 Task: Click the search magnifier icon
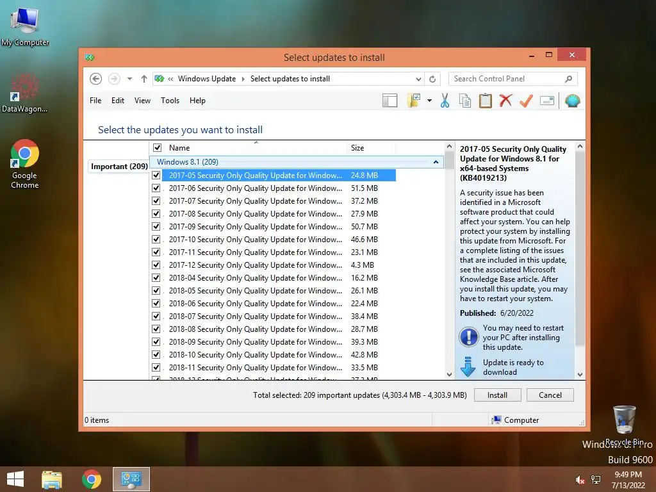[x=569, y=79]
